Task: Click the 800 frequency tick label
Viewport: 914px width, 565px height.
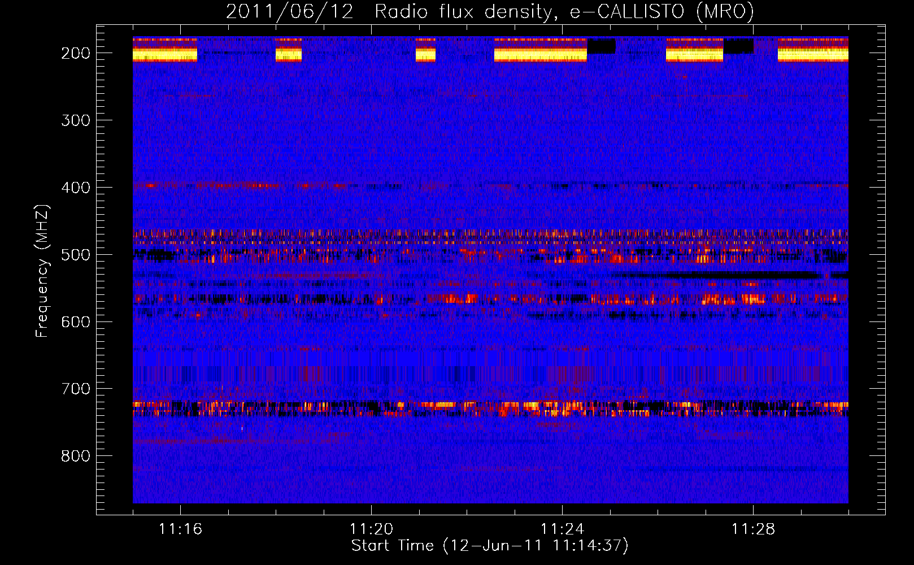Action: [76, 457]
